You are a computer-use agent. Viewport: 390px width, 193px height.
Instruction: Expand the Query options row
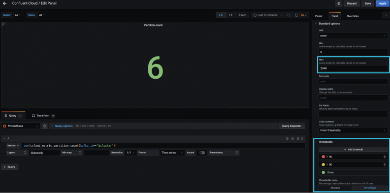point(63,126)
